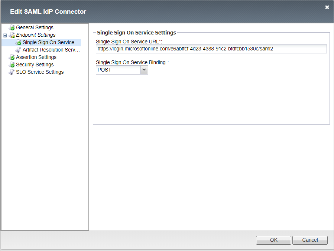Click the Assertion Settings icon
Image resolution: width=334 pixels, height=251 pixels.
click(x=12, y=57)
